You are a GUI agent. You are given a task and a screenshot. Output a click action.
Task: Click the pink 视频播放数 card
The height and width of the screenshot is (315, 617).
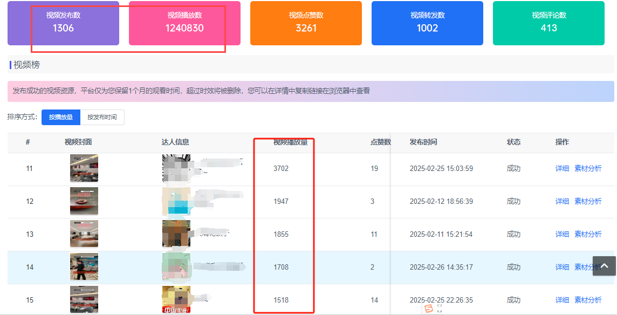pyautogui.click(x=184, y=23)
